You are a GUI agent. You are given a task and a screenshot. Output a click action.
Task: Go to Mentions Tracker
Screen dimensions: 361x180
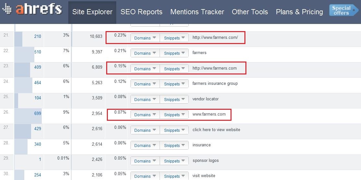click(x=197, y=12)
